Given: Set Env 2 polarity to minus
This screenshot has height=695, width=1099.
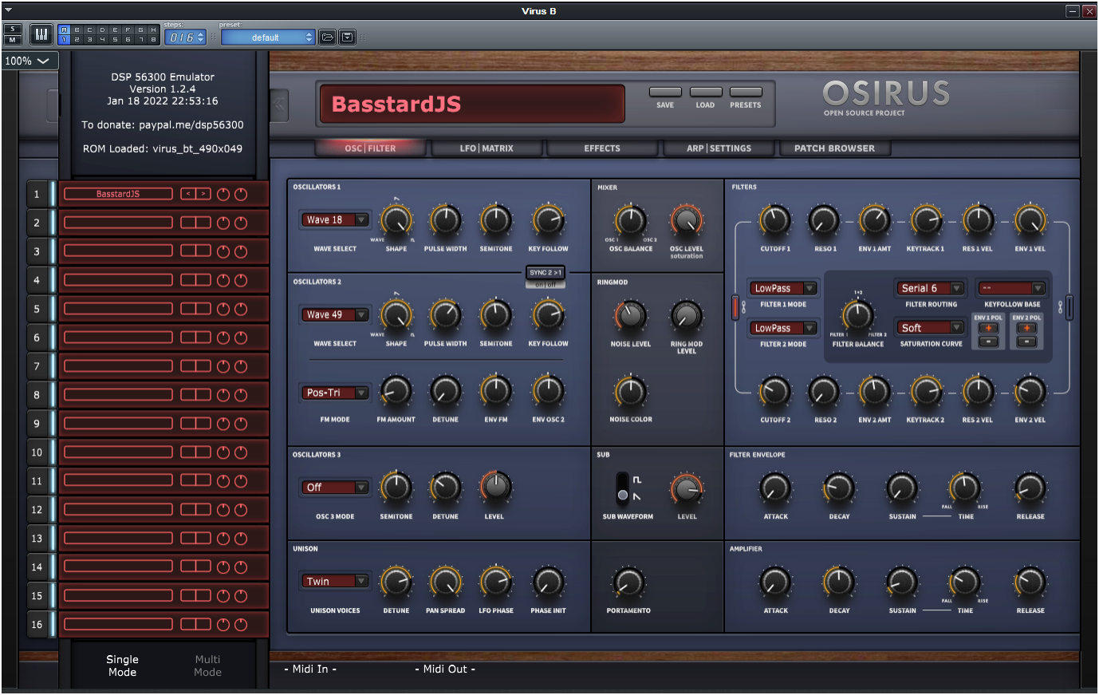Looking at the screenshot, I should 1027,342.
